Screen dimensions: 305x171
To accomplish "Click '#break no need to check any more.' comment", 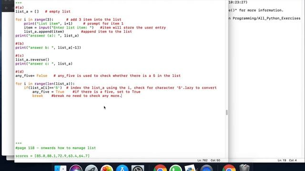I will 86,96.
